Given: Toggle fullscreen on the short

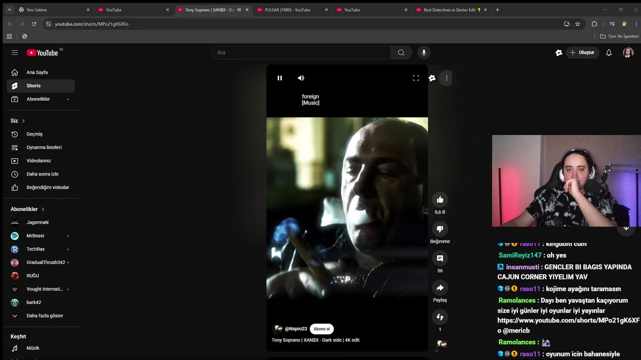Looking at the screenshot, I should [x=416, y=78].
